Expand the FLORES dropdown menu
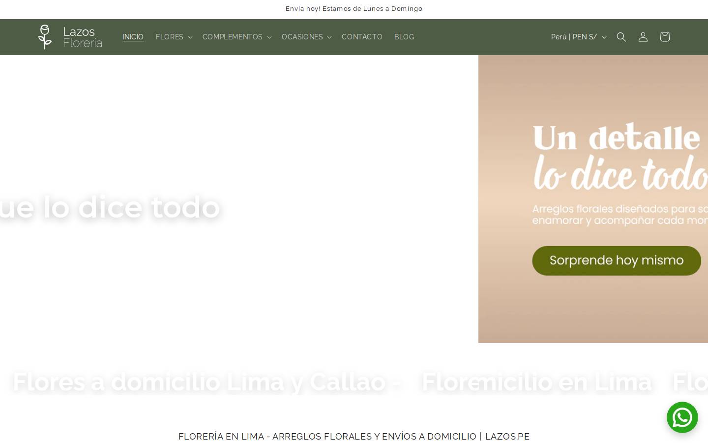The width and height of the screenshot is (708, 443). [174, 37]
